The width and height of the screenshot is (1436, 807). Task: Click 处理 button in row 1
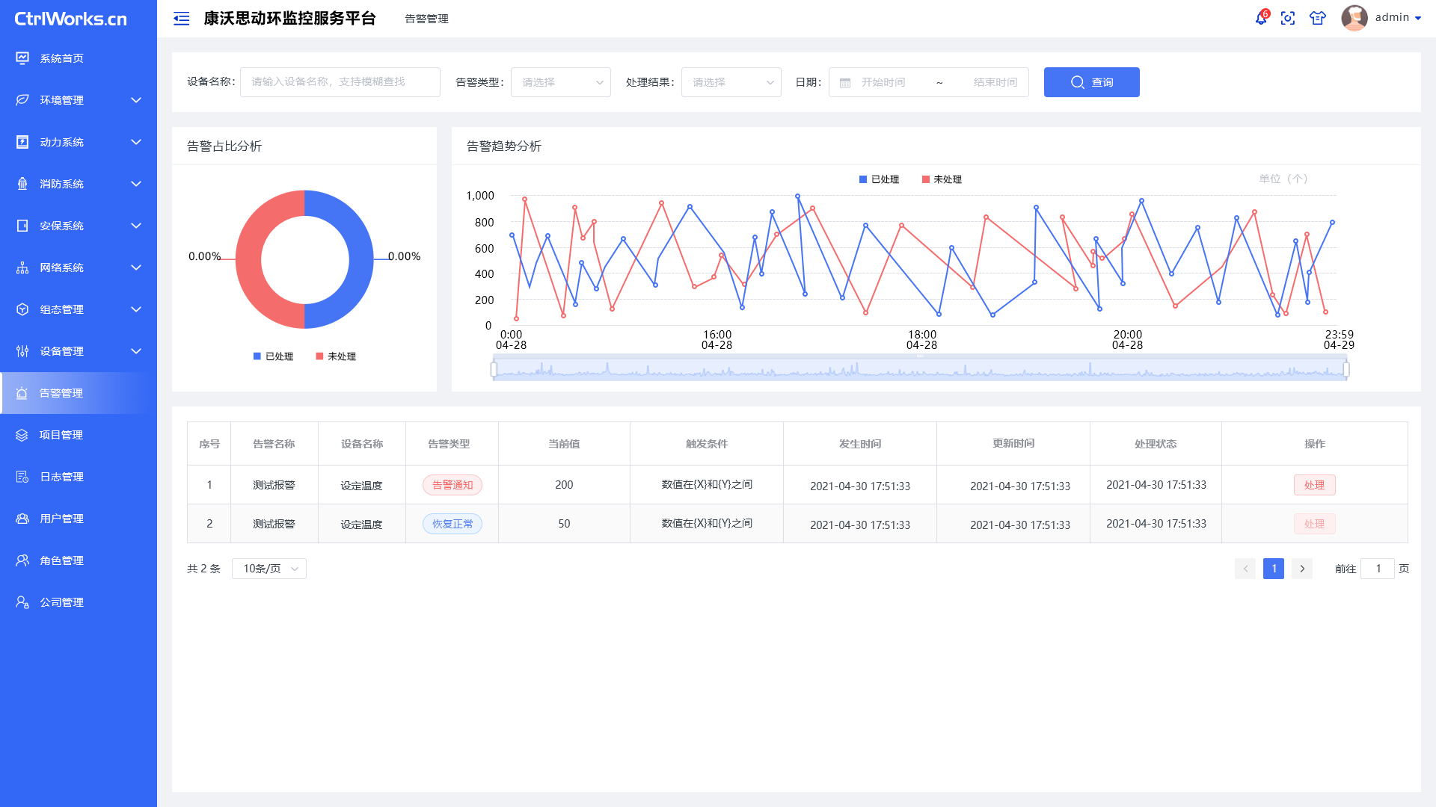coord(1314,485)
